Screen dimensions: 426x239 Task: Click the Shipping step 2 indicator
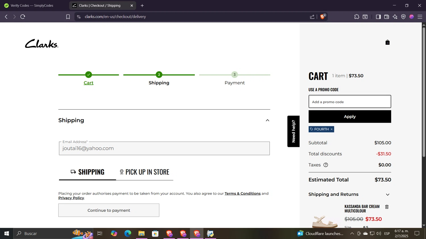tap(159, 75)
